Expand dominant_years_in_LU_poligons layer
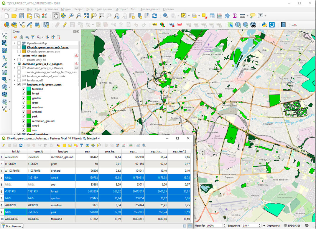This screenshot has width=316, height=229. (x=14, y=64)
